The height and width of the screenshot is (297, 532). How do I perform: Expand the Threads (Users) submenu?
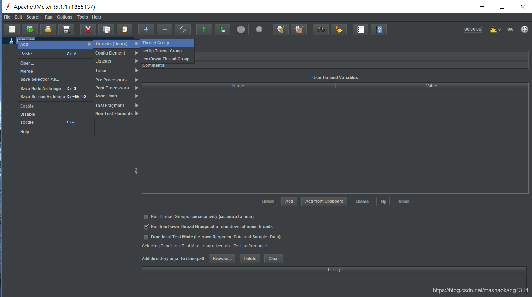tap(117, 44)
